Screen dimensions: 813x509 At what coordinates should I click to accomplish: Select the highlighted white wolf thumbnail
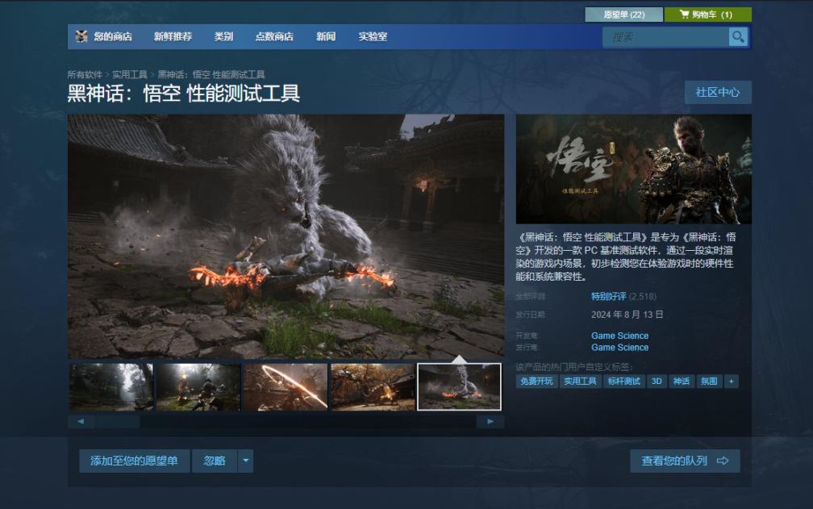pos(460,387)
